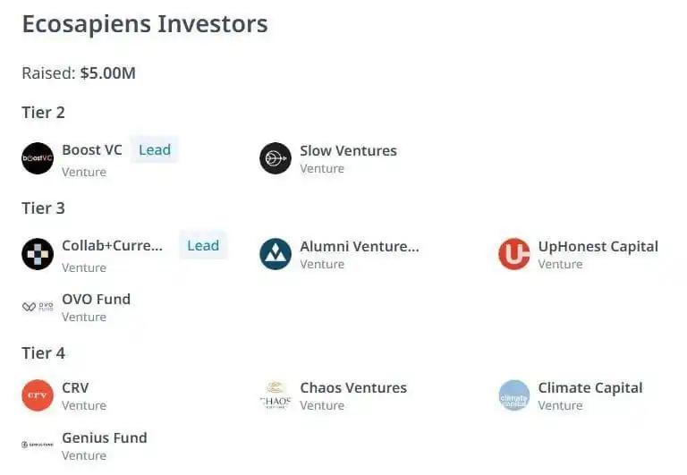Image resolution: width=687 pixels, height=475 pixels.
Task: Click the Climate Capital blue logo icon
Action: click(513, 395)
